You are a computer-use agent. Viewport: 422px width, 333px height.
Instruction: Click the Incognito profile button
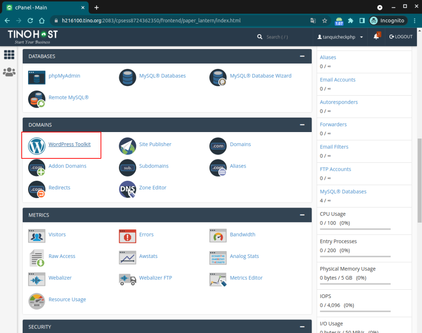387,21
